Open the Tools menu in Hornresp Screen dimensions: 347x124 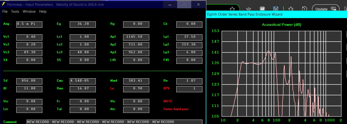[x=15, y=11]
